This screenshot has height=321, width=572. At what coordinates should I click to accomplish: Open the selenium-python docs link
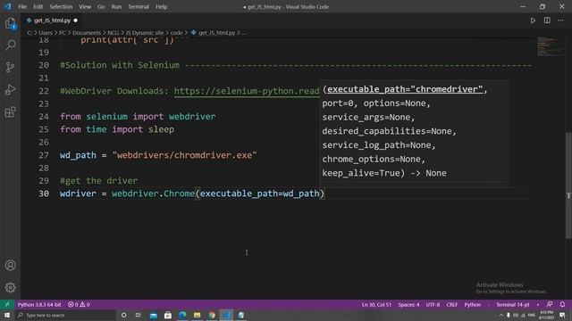(247, 91)
